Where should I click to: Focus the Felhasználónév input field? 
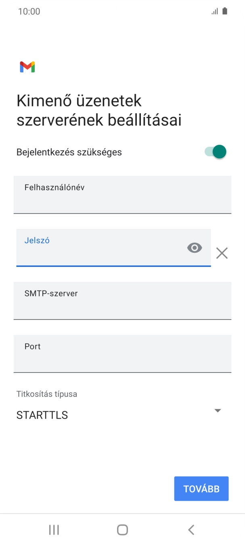[x=122, y=195]
